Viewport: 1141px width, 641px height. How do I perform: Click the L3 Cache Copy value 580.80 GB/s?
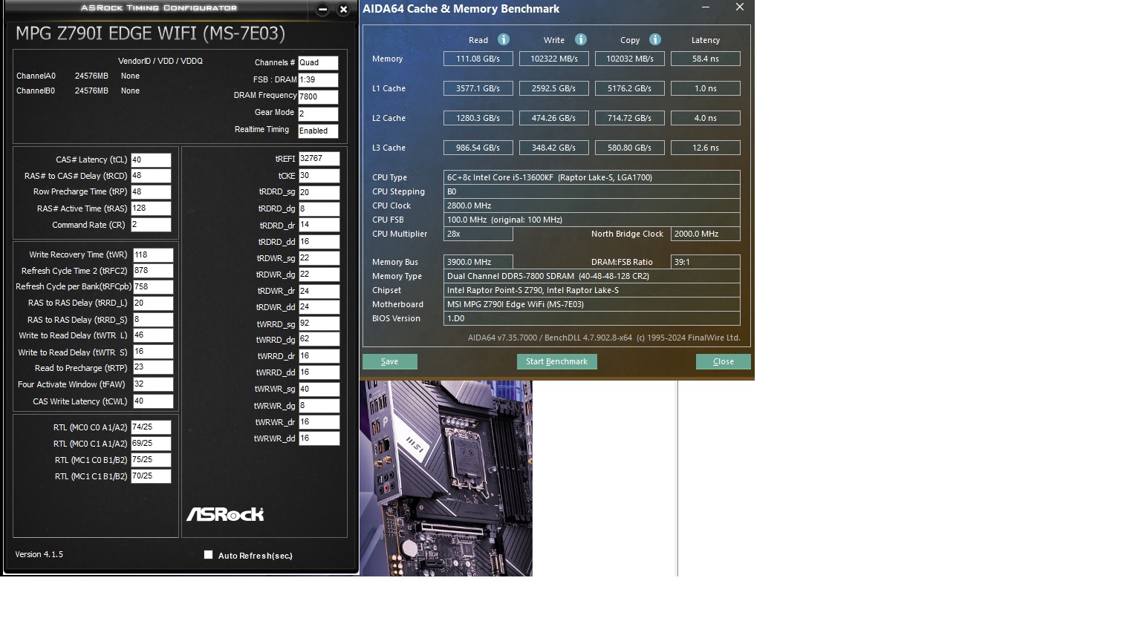pyautogui.click(x=630, y=148)
